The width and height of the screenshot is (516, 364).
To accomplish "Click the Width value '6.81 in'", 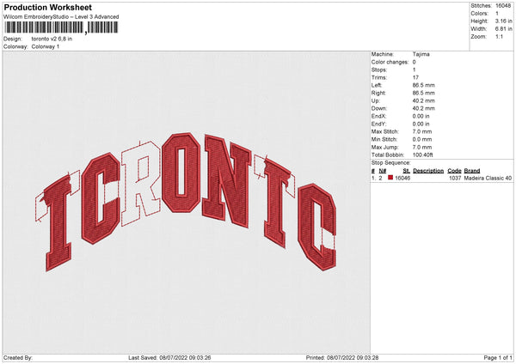I will (x=503, y=29).
